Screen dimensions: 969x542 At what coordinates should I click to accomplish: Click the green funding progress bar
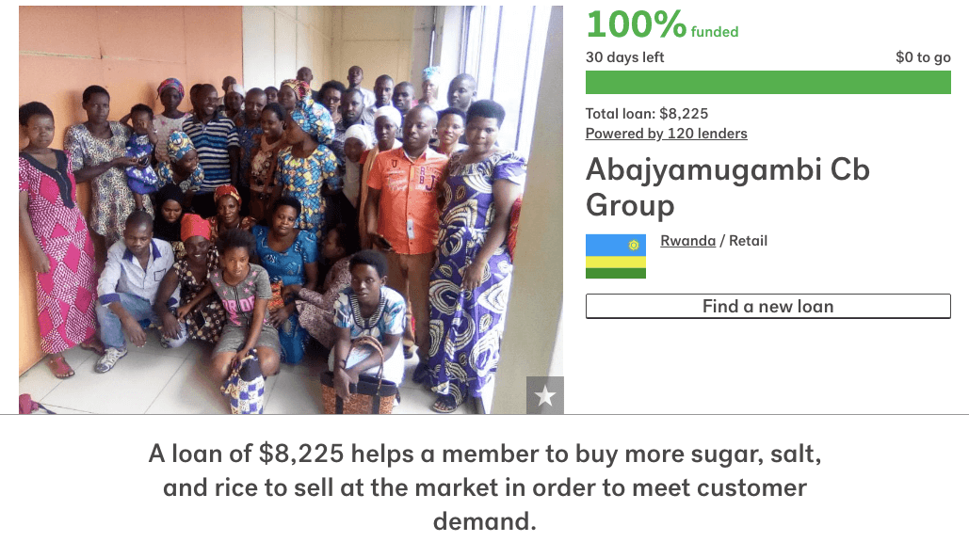768,83
